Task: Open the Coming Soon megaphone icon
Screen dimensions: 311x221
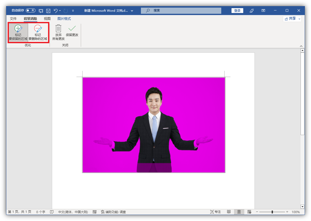Action: click(x=252, y=11)
